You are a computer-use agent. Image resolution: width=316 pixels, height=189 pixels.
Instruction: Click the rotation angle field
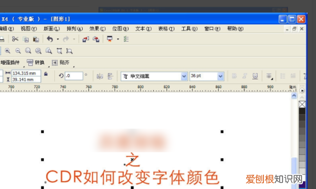(74, 76)
